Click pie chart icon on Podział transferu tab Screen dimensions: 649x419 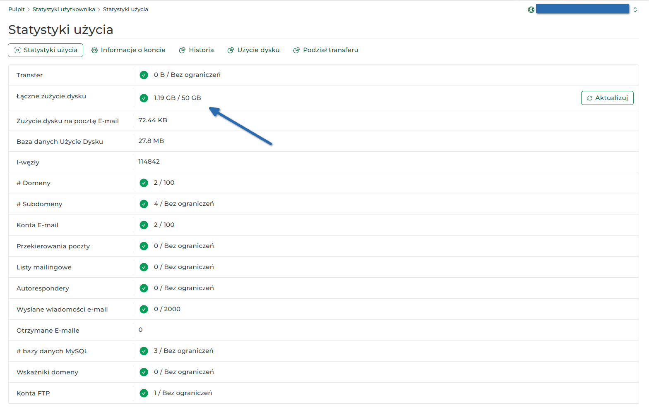tap(296, 50)
